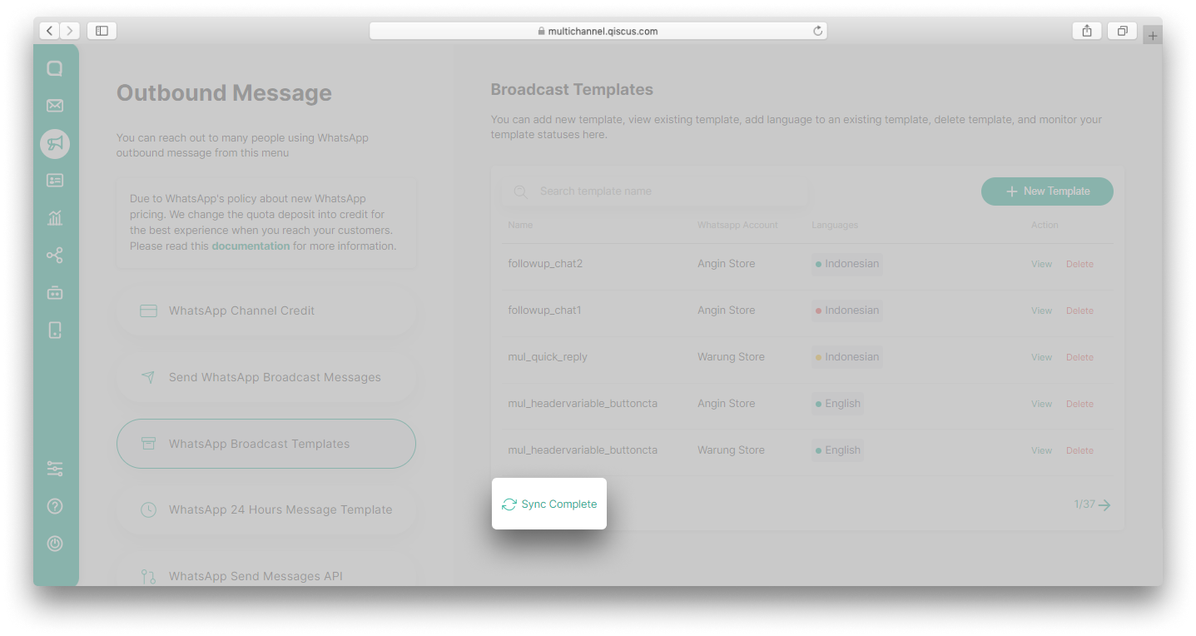Open the integration share-nodes sidebar icon

point(55,256)
